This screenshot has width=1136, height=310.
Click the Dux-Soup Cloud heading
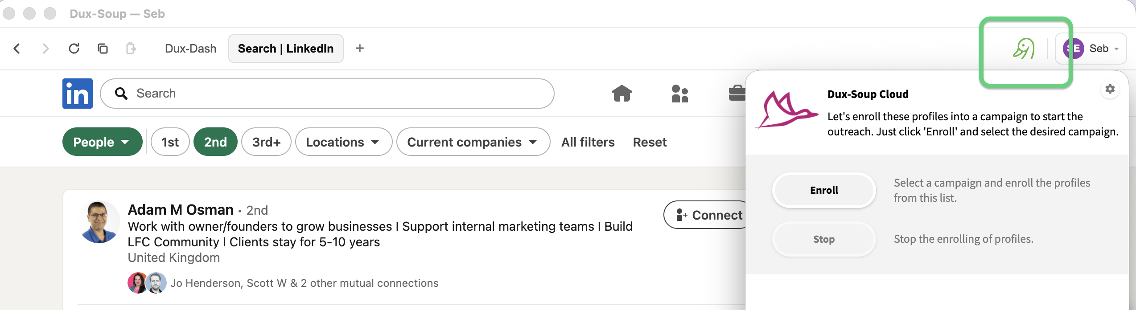pyautogui.click(x=868, y=94)
